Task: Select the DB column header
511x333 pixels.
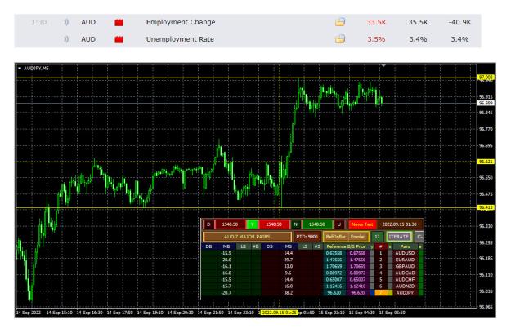Action: [209, 246]
